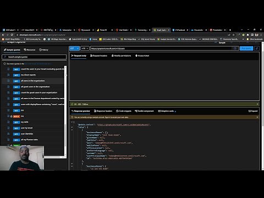
Task: Open docs icon beside 'my skills'
Action: pyautogui.click(x=8, y=122)
